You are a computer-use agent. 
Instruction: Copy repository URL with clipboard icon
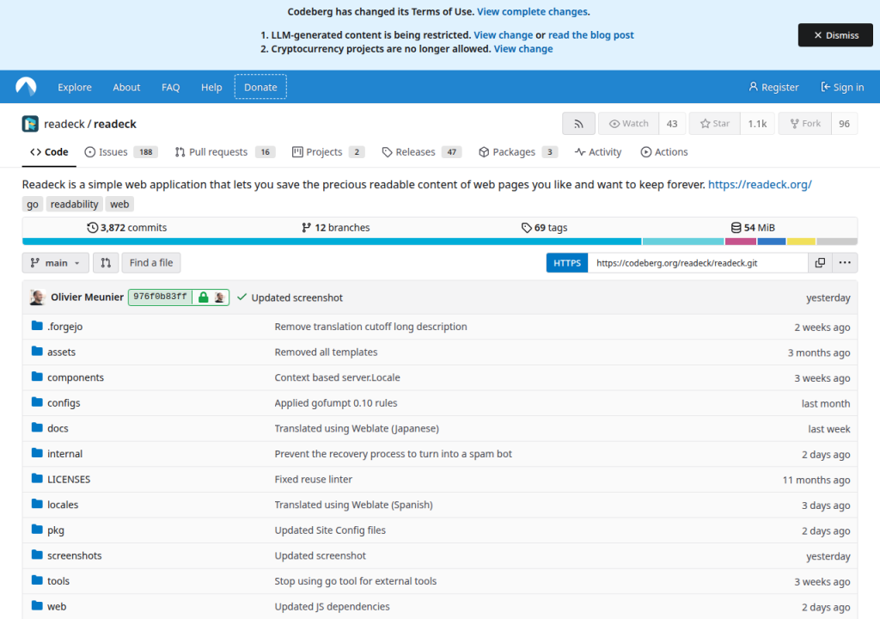tap(820, 262)
